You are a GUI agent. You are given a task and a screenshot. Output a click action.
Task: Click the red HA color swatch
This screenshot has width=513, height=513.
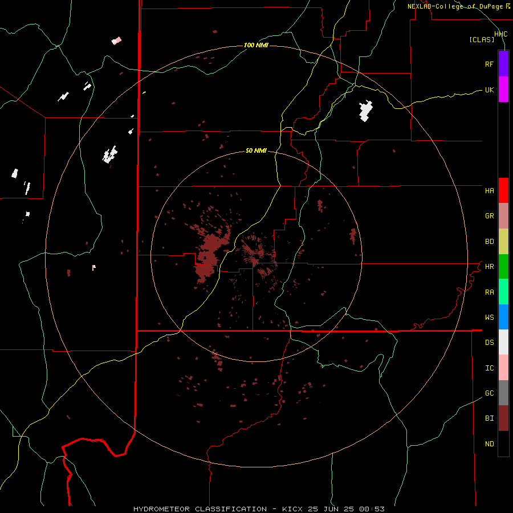pos(503,190)
